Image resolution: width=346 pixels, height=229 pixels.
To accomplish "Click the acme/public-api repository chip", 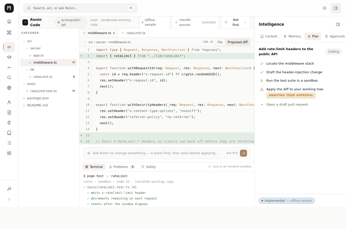I will tap(71, 22).
